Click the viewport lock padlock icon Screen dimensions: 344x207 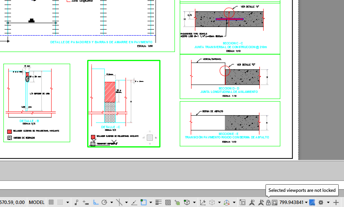(268, 202)
